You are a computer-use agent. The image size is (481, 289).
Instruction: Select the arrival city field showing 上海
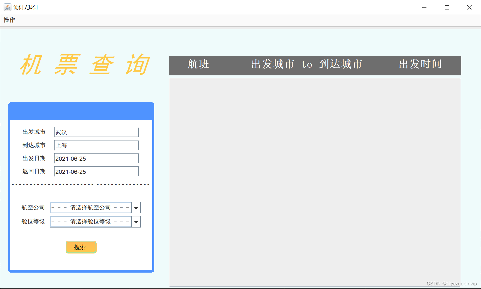(x=96, y=145)
